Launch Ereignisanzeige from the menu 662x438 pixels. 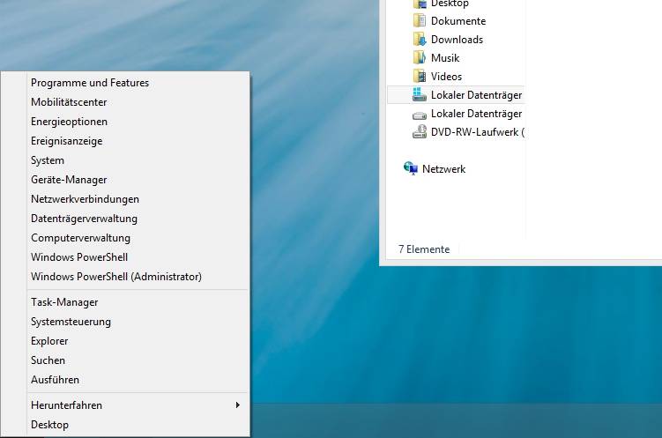[138, 141]
